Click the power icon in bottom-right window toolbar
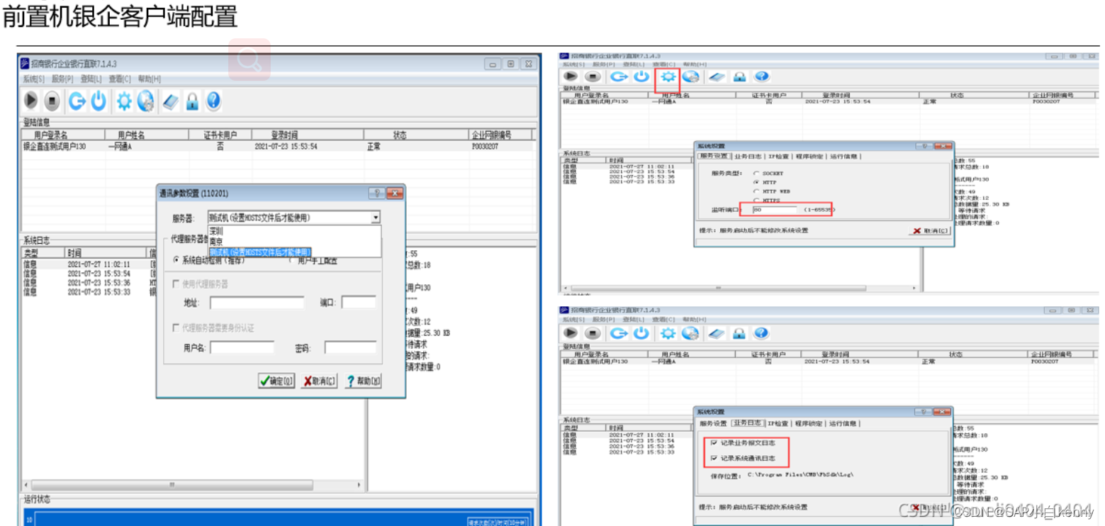 (x=641, y=332)
